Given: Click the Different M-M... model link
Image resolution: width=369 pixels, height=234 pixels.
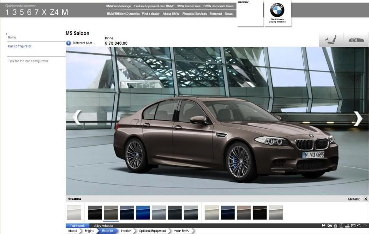Looking at the screenshot, I should [x=84, y=43].
